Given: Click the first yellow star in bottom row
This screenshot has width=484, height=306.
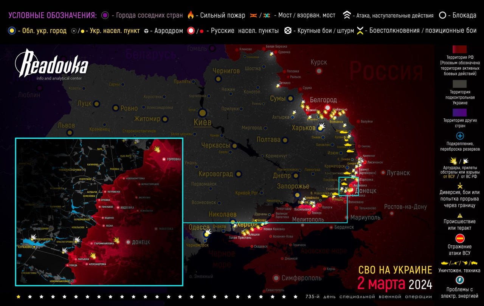Looking at the screenshot, I should pos(19,297).
